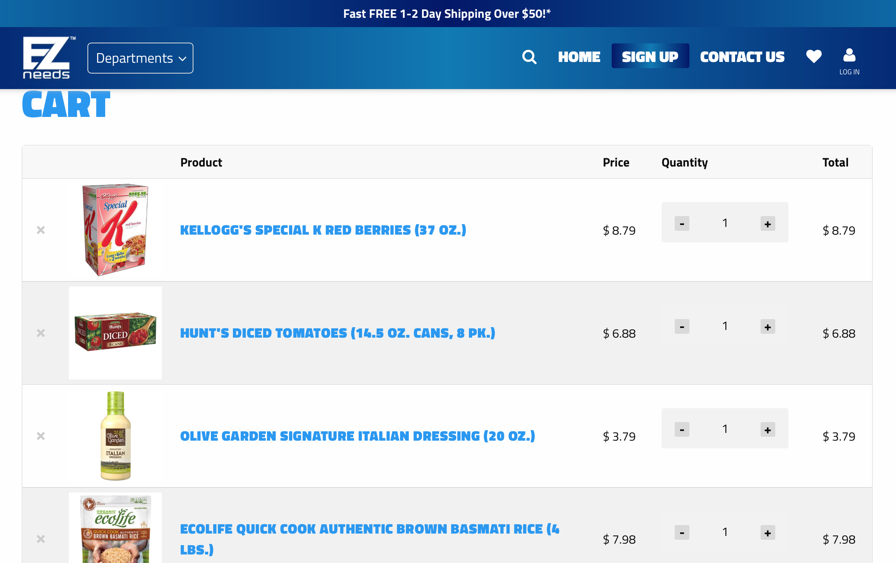Click the Hunt's $ 6.88 total
This screenshot has height=563, width=896.
click(x=839, y=333)
